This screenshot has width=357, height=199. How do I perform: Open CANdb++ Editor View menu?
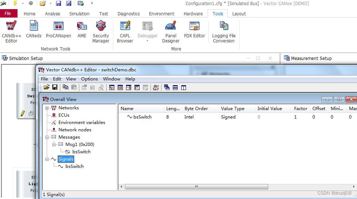pyautogui.click(x=71, y=79)
